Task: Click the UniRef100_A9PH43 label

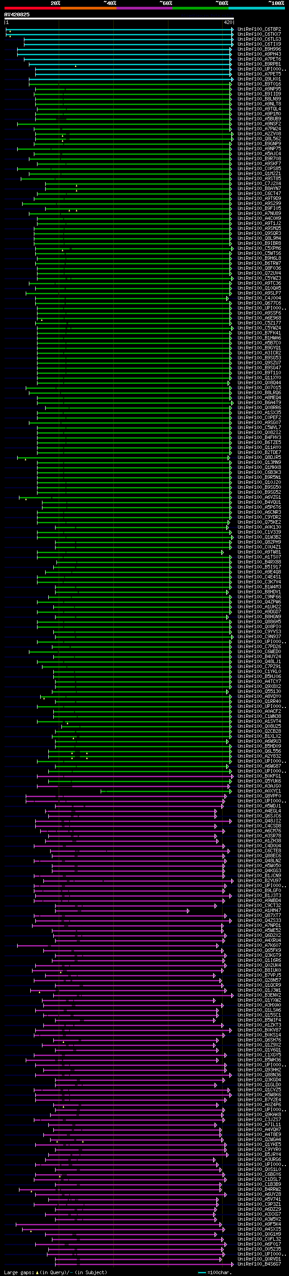Action: (259, 54)
